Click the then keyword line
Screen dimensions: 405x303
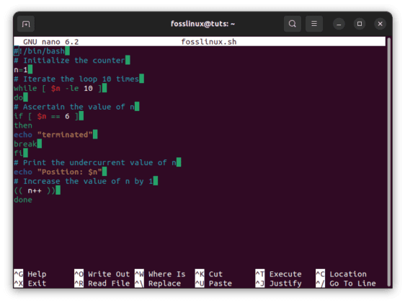coord(23,126)
